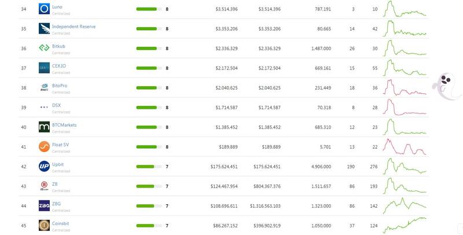View the Float SV red volume sparkline
Image resolution: width=463 pixels, height=235 pixels.
tap(405, 146)
